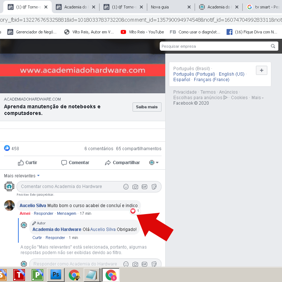
Task: Open the green P app in the taskbar
Action: pyautogui.click(x=37, y=275)
